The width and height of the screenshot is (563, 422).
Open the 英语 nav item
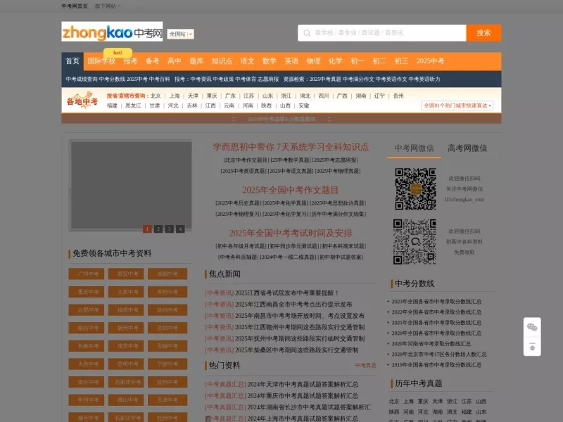291,61
